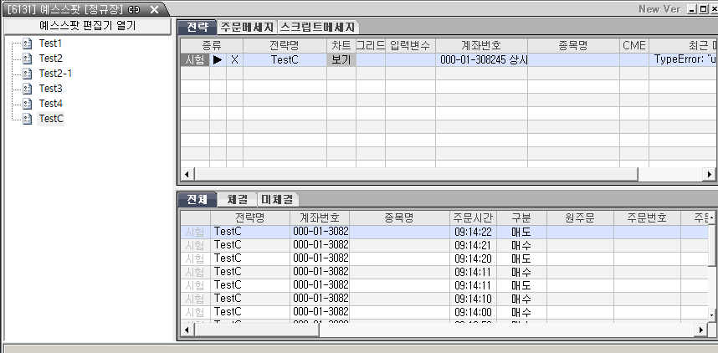Viewport: 718px width, 353px height.
Task: Click the account number cell 000-01-308245
Action: coord(481,60)
